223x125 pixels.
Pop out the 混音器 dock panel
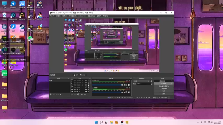click(x=131, y=78)
